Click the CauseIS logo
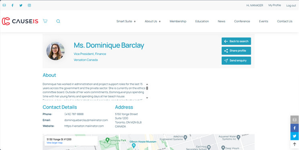Screen dimensions: 299x150 (x=20, y=21)
